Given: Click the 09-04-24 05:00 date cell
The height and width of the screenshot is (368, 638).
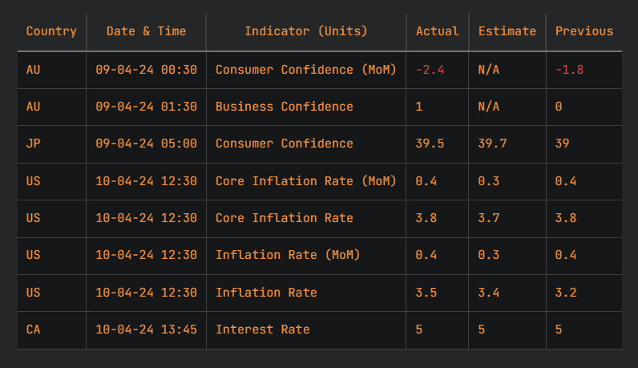Looking at the screenshot, I should 146,144.
